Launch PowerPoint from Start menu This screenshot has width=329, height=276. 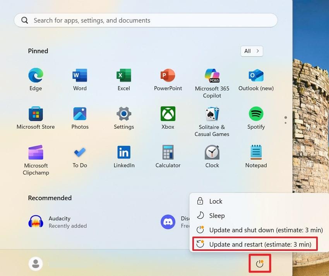coord(168,79)
